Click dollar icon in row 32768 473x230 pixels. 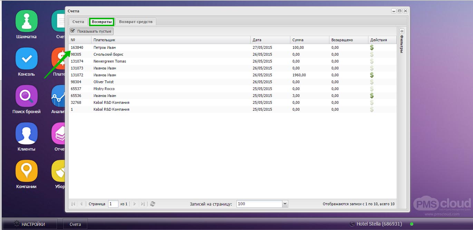click(x=372, y=102)
